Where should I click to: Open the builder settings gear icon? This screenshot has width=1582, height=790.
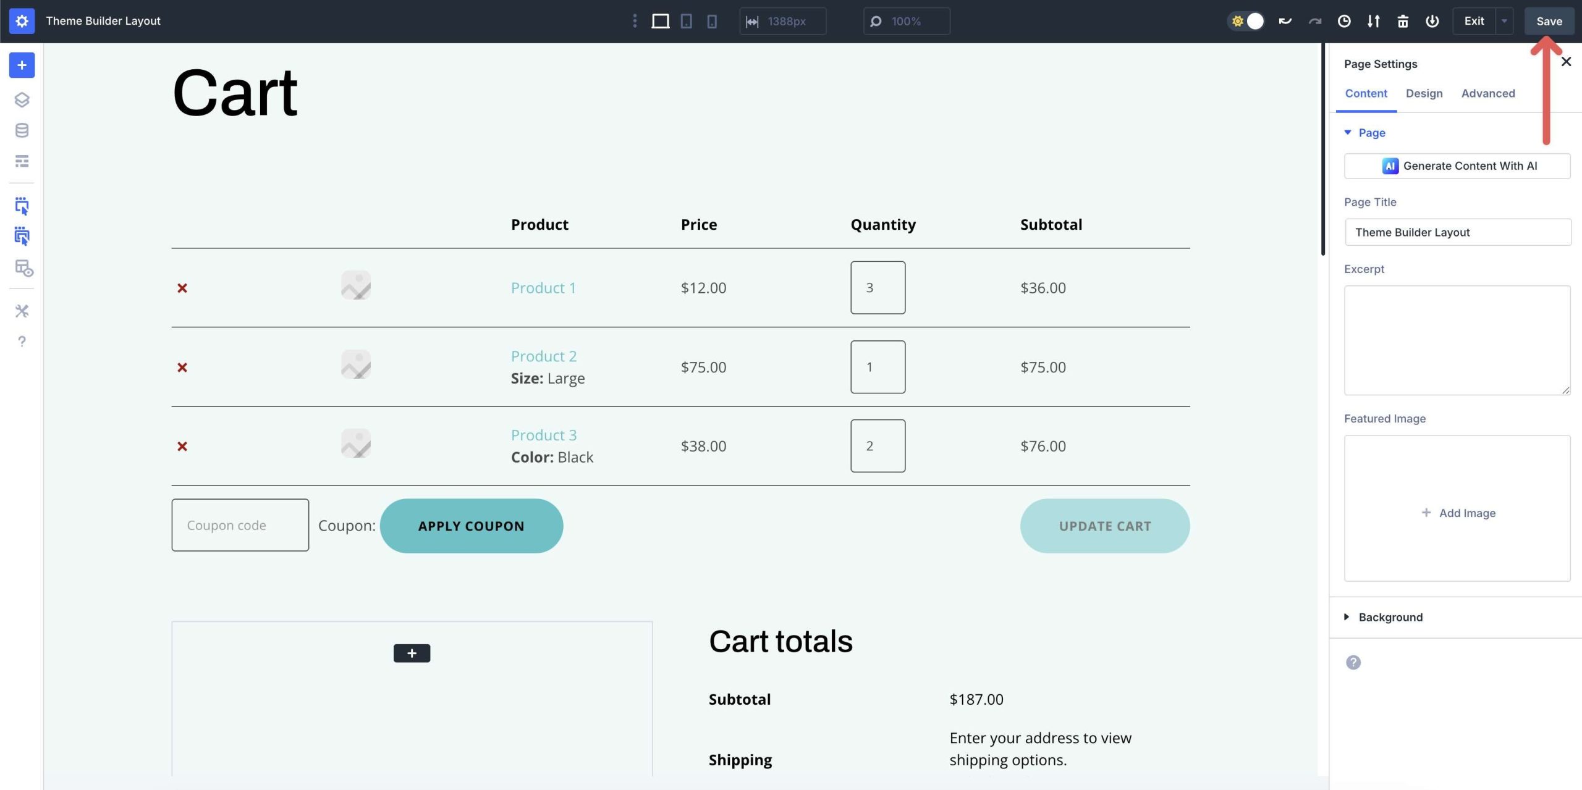point(22,20)
